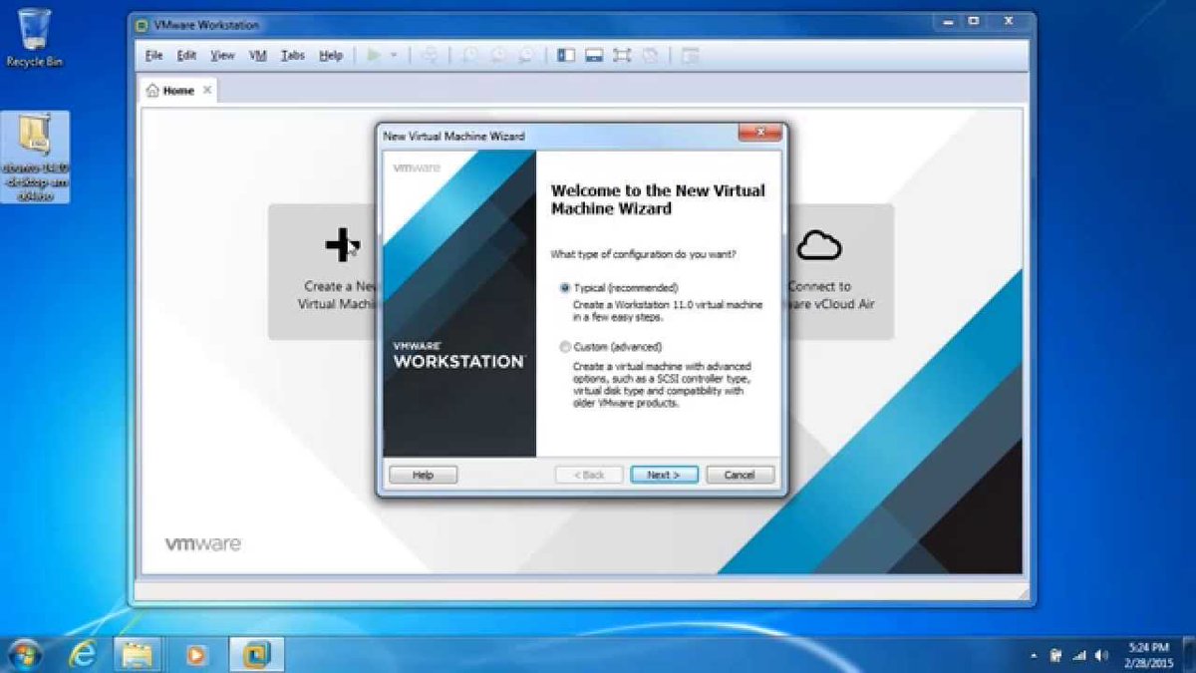This screenshot has height=673, width=1196.
Task: Select the Custom (advanced) radio button
Action: (x=566, y=347)
